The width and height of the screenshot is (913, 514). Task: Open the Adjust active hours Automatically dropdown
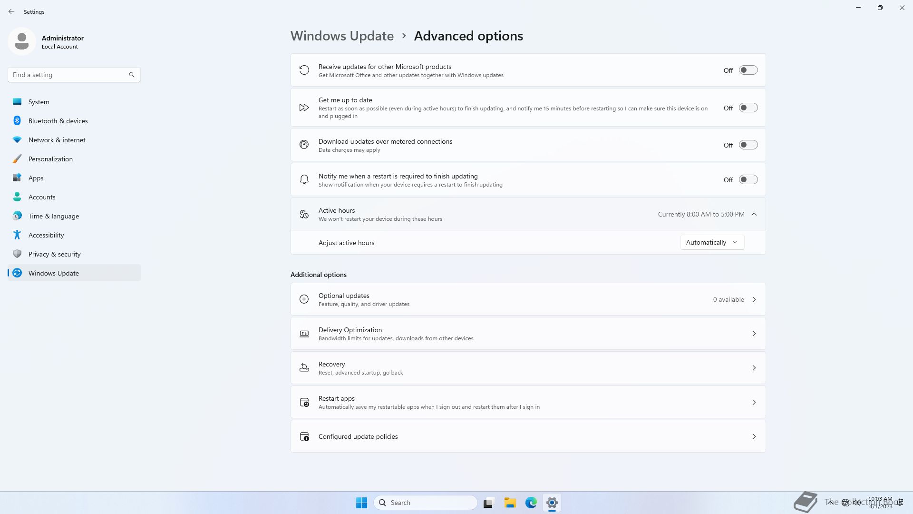712,242
